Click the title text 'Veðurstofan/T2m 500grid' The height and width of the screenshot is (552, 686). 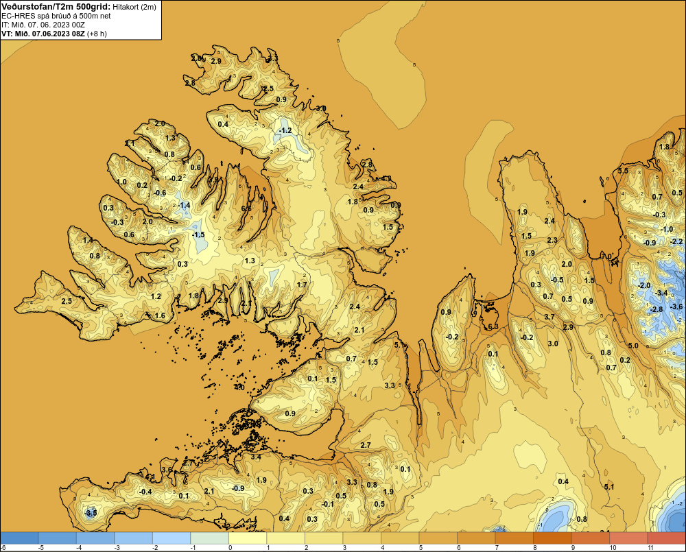point(56,7)
